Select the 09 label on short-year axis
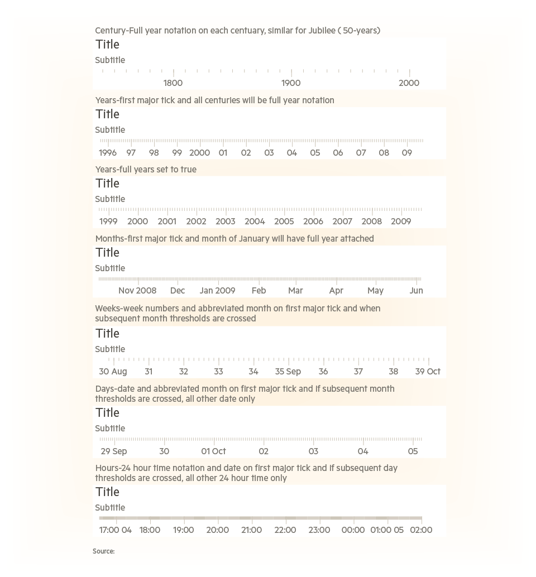Image resolution: width=536 pixels, height=577 pixels. coord(407,153)
